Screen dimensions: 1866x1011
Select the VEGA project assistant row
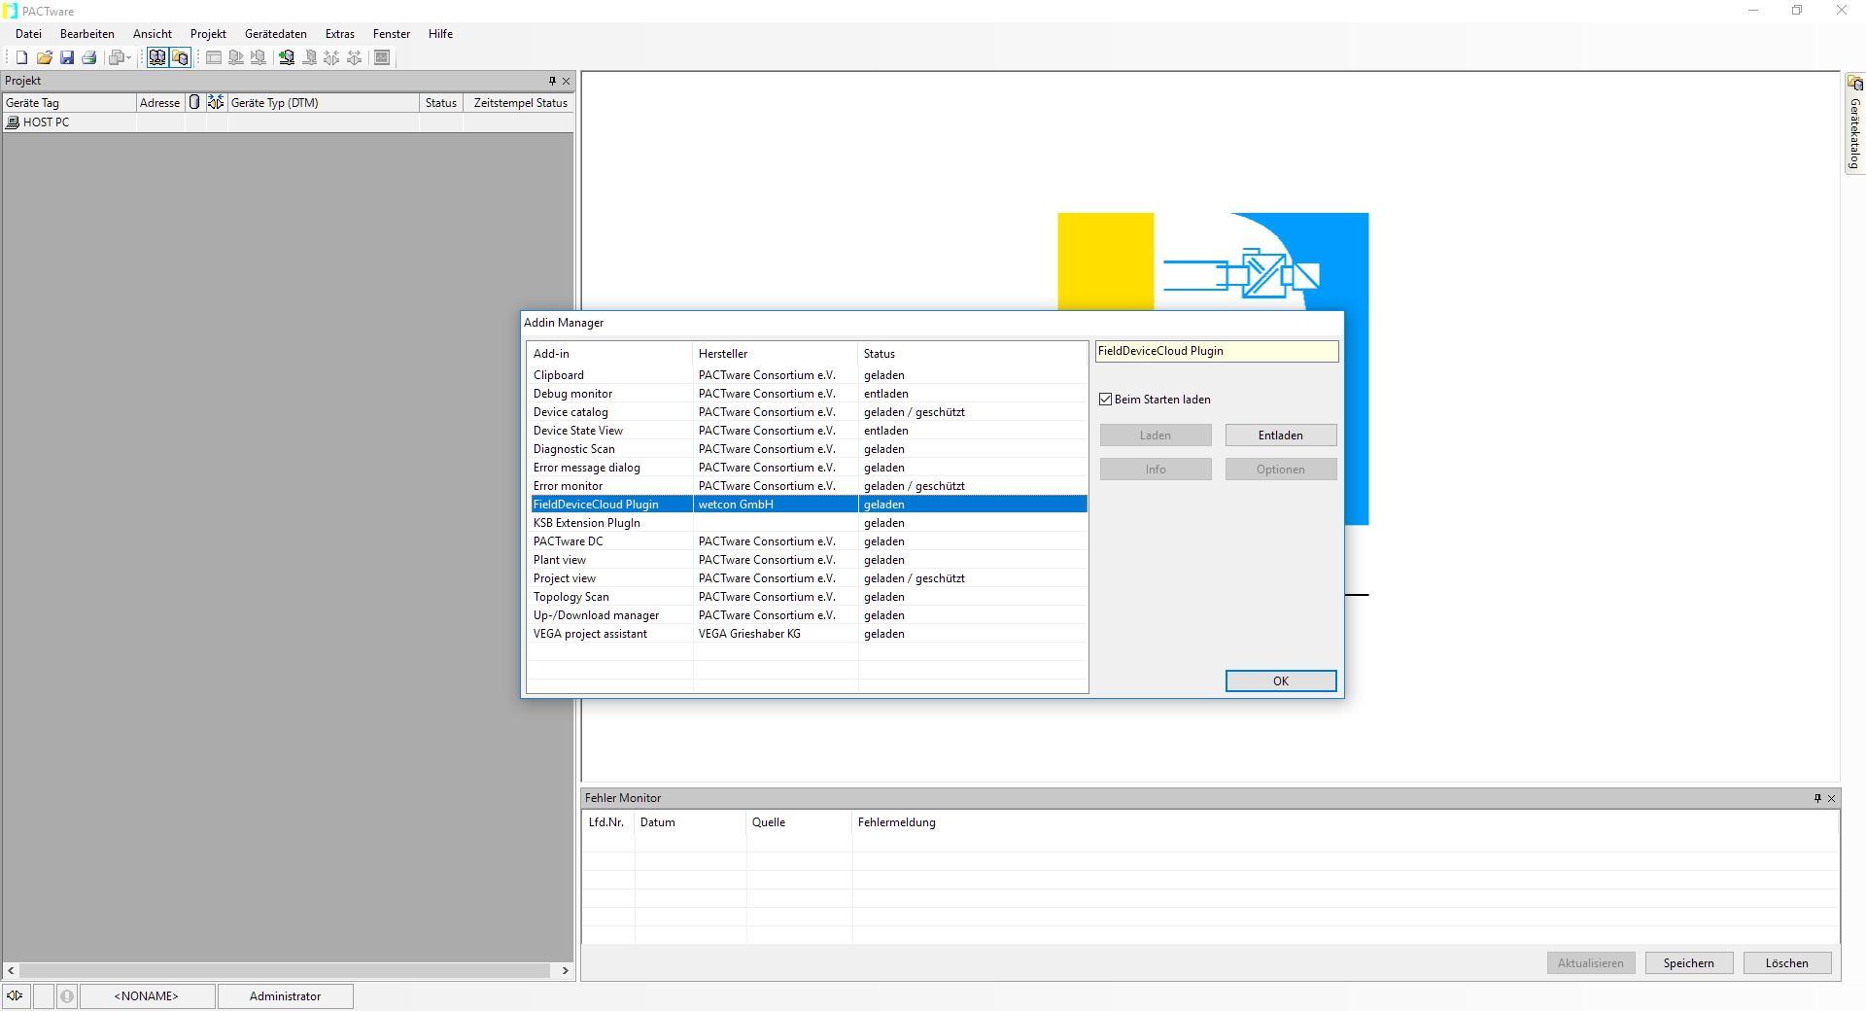[808, 634]
